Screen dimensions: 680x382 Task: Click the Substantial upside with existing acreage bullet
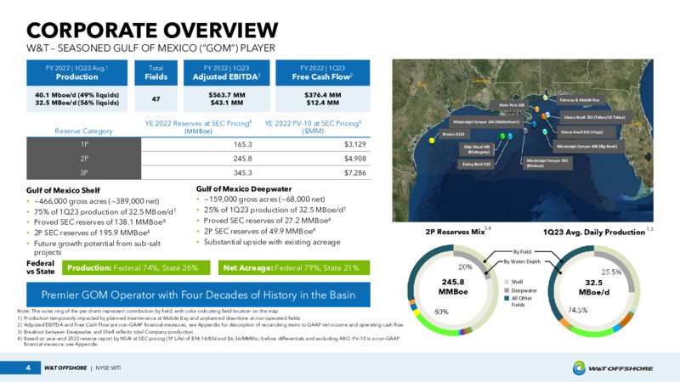tap(272, 242)
